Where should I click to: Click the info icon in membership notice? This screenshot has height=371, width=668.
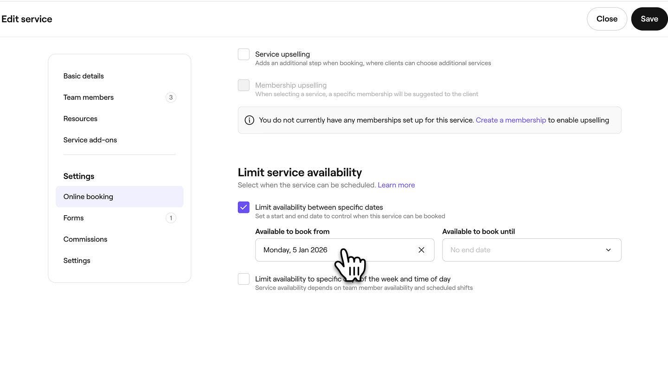coord(250,120)
